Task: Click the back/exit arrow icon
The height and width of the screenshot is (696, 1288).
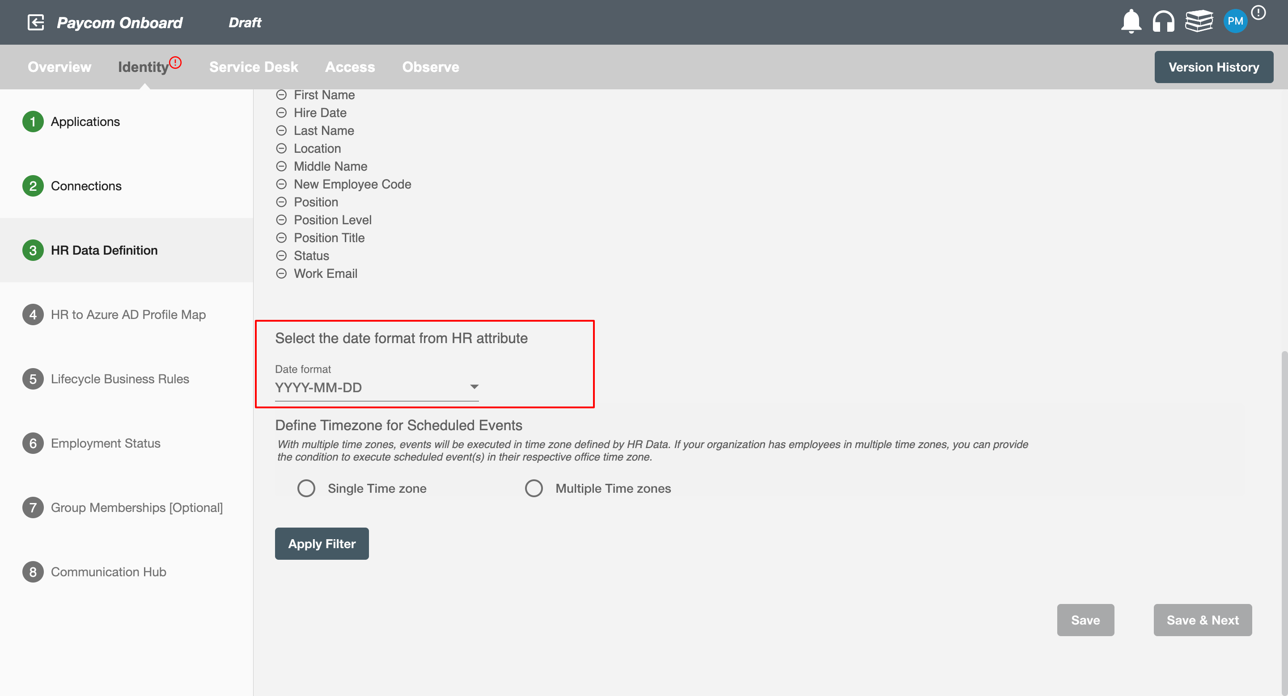Action: (x=35, y=22)
